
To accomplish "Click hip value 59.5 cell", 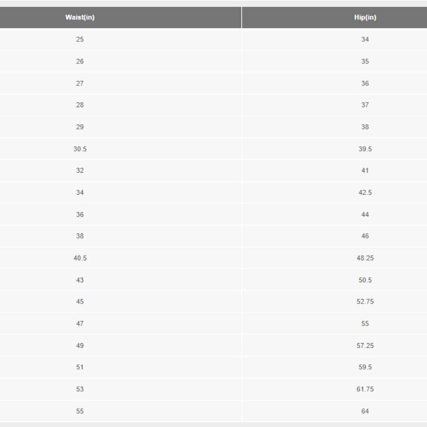I will pyautogui.click(x=365, y=367).
